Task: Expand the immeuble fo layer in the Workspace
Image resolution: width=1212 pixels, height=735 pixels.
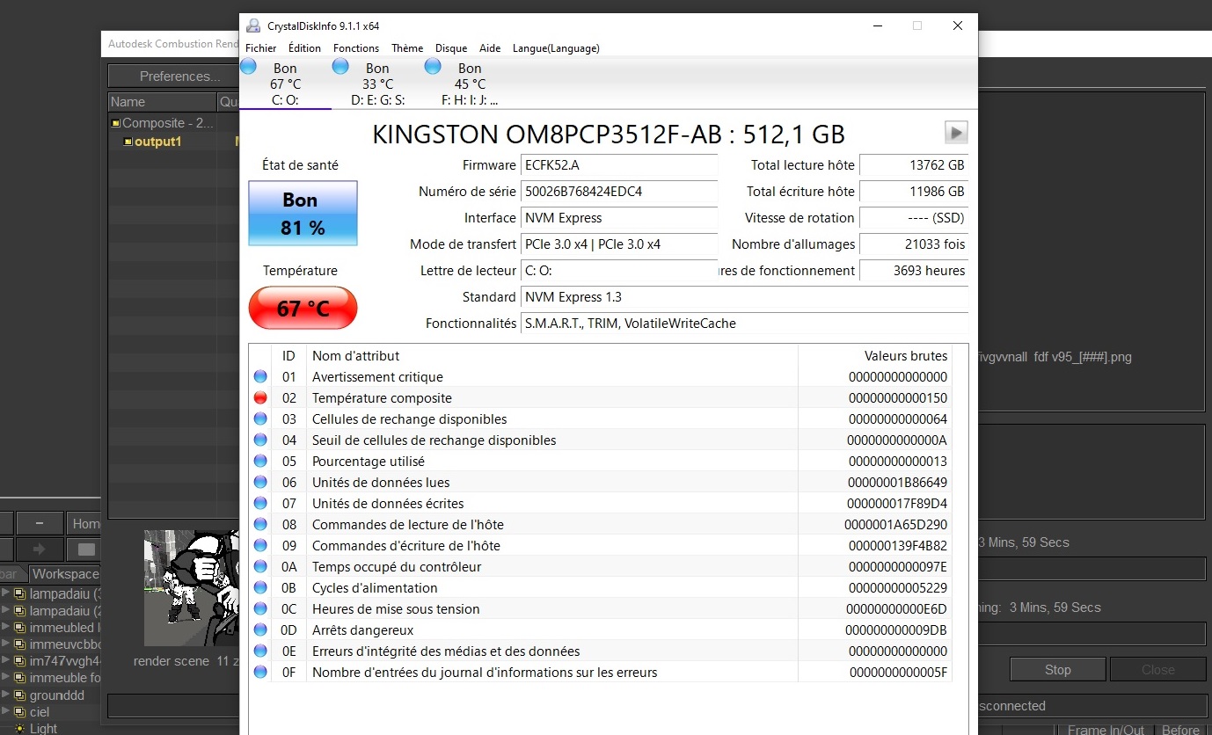Action: point(6,678)
